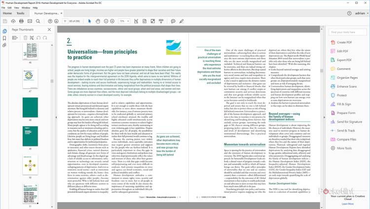The image size is (370, 209).
Task: Open Prepare Form tool
Action: tap(343, 113)
